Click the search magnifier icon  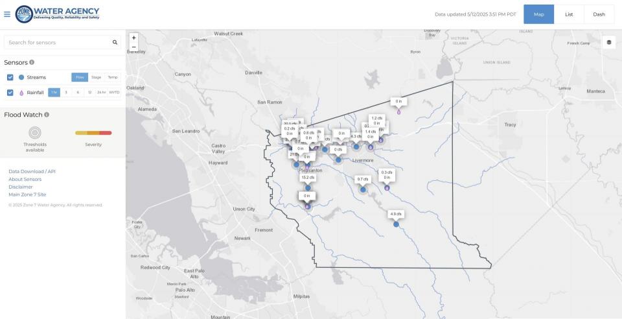click(x=115, y=42)
